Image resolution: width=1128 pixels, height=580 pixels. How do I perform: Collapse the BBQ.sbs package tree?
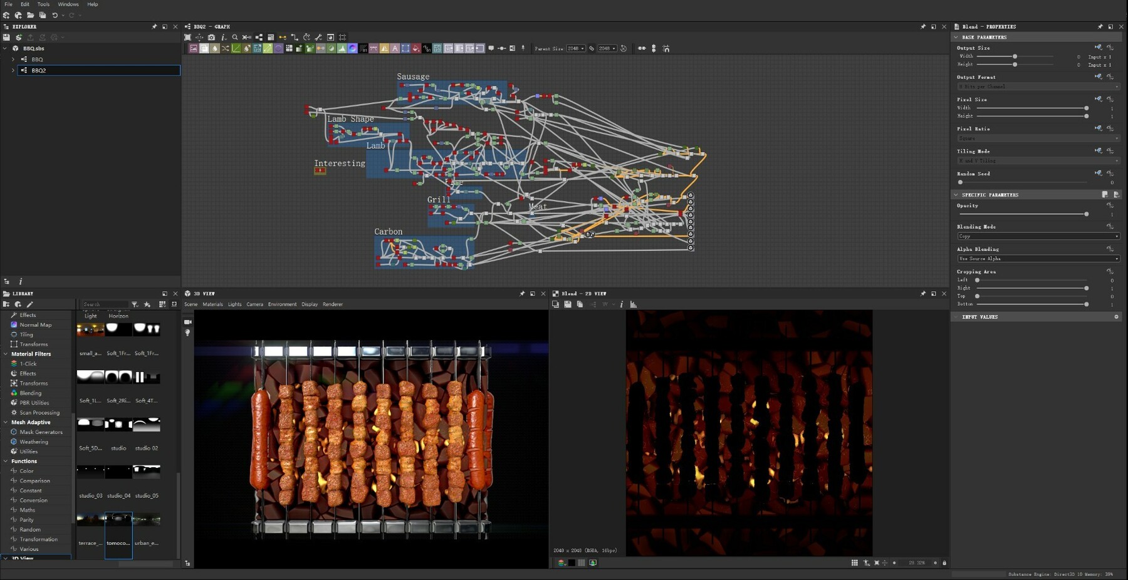5,48
